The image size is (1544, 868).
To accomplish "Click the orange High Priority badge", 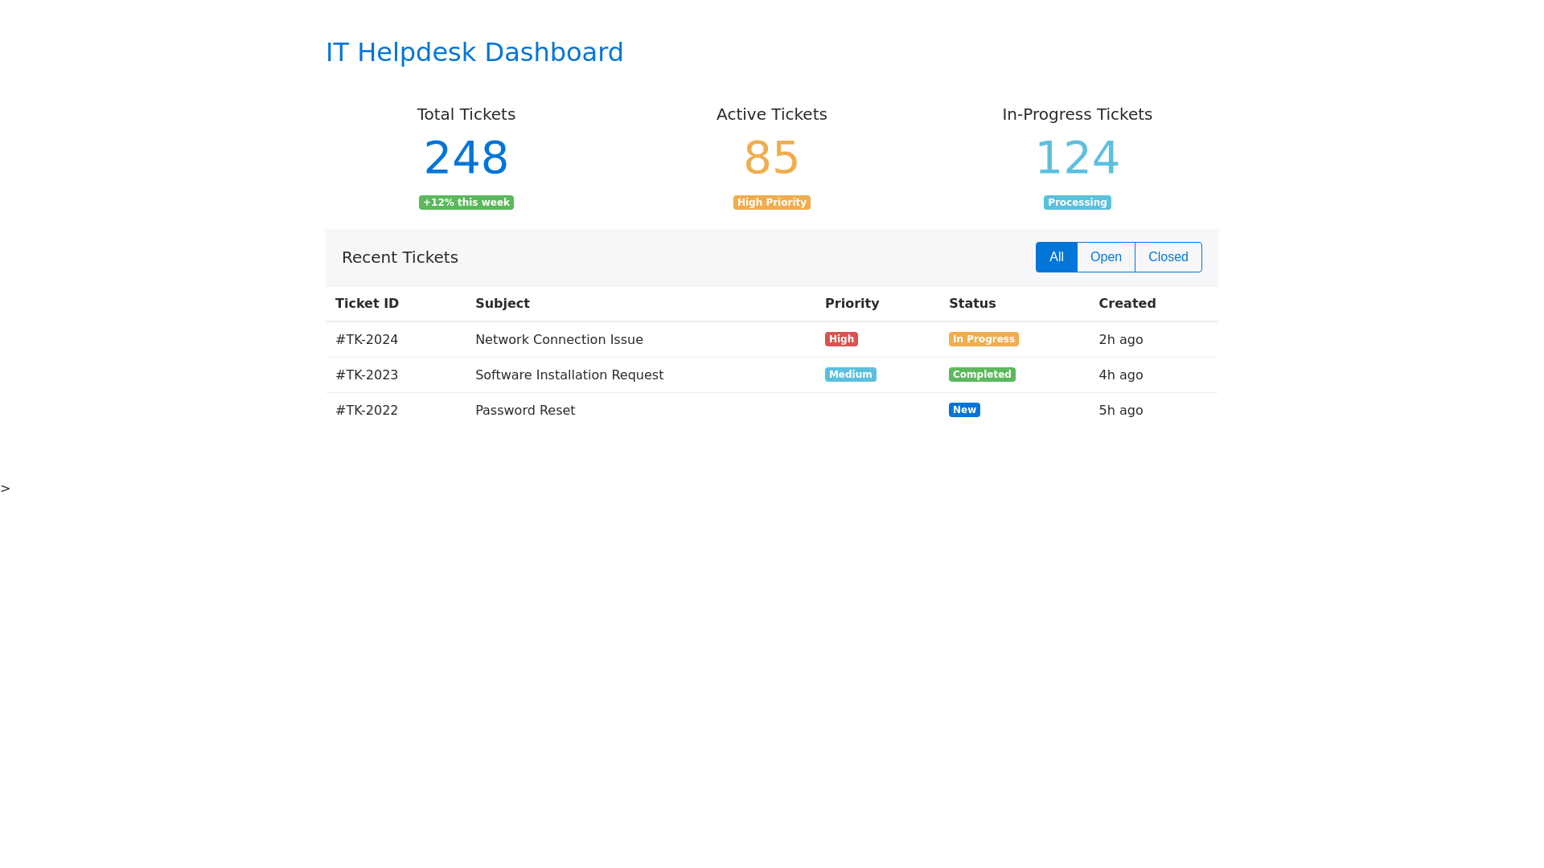I will click(771, 203).
